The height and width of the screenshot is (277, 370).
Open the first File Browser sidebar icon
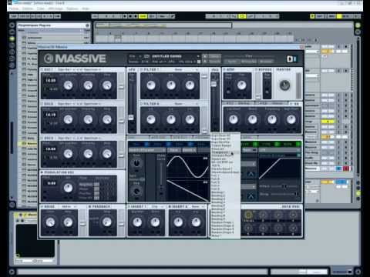(12, 45)
